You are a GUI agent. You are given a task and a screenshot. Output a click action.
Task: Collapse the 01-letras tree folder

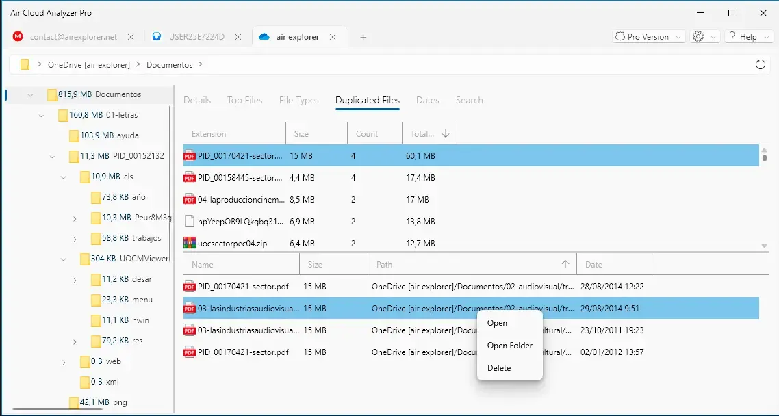point(41,116)
